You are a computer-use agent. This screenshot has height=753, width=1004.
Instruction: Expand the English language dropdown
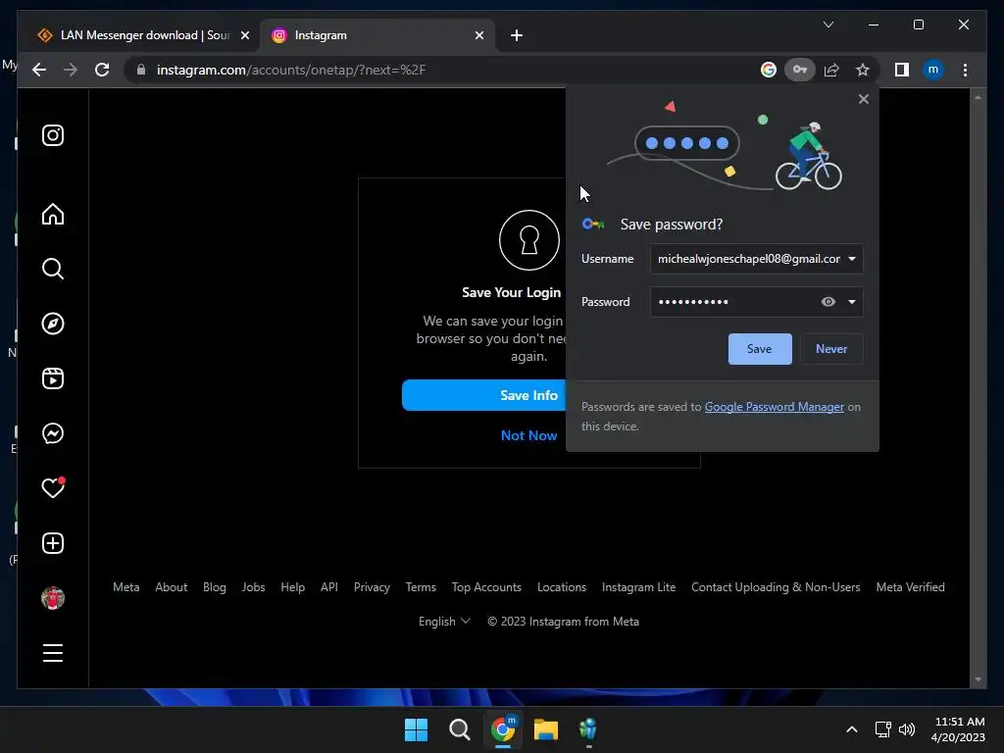444,621
